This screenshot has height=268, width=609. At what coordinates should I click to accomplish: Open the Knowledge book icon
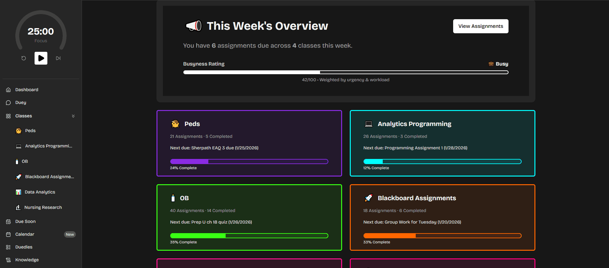(8, 260)
